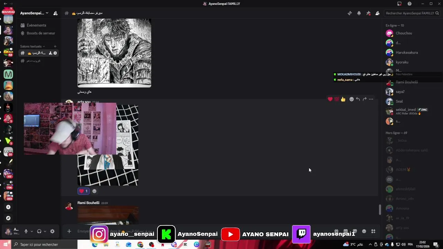
Task: Mute the microphone
Action: (26, 231)
